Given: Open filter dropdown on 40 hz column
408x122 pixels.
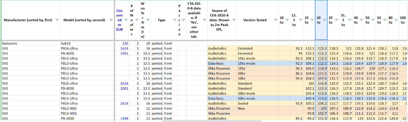Looking at the screenshot, I should [361, 20].
